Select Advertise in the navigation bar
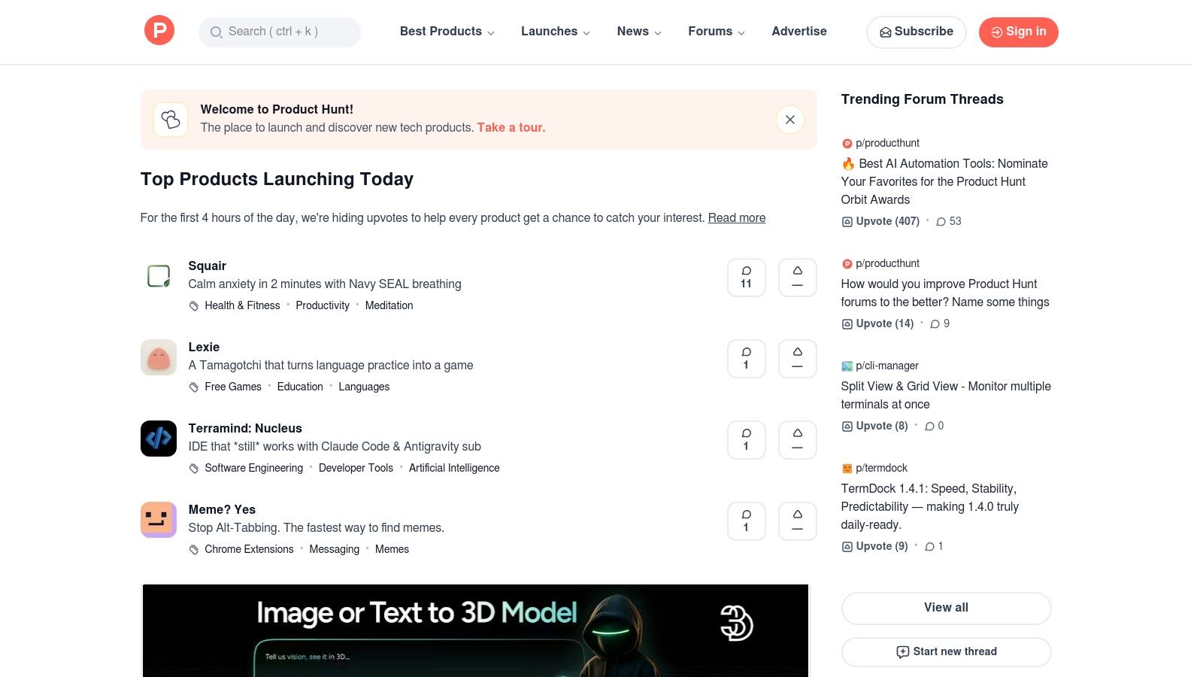This screenshot has height=677, width=1203. pos(798,32)
